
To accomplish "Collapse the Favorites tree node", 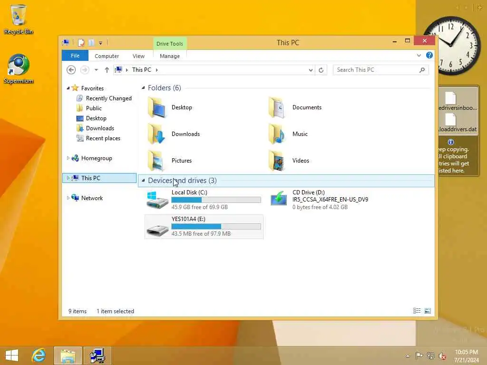I will click(x=68, y=88).
